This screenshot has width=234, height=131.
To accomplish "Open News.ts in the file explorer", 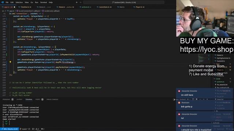I will [220, 55].
